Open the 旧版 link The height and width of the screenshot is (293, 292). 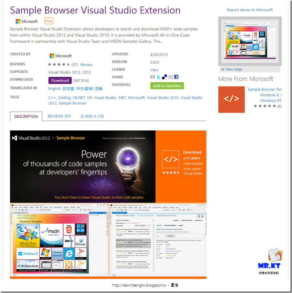click(99, 89)
